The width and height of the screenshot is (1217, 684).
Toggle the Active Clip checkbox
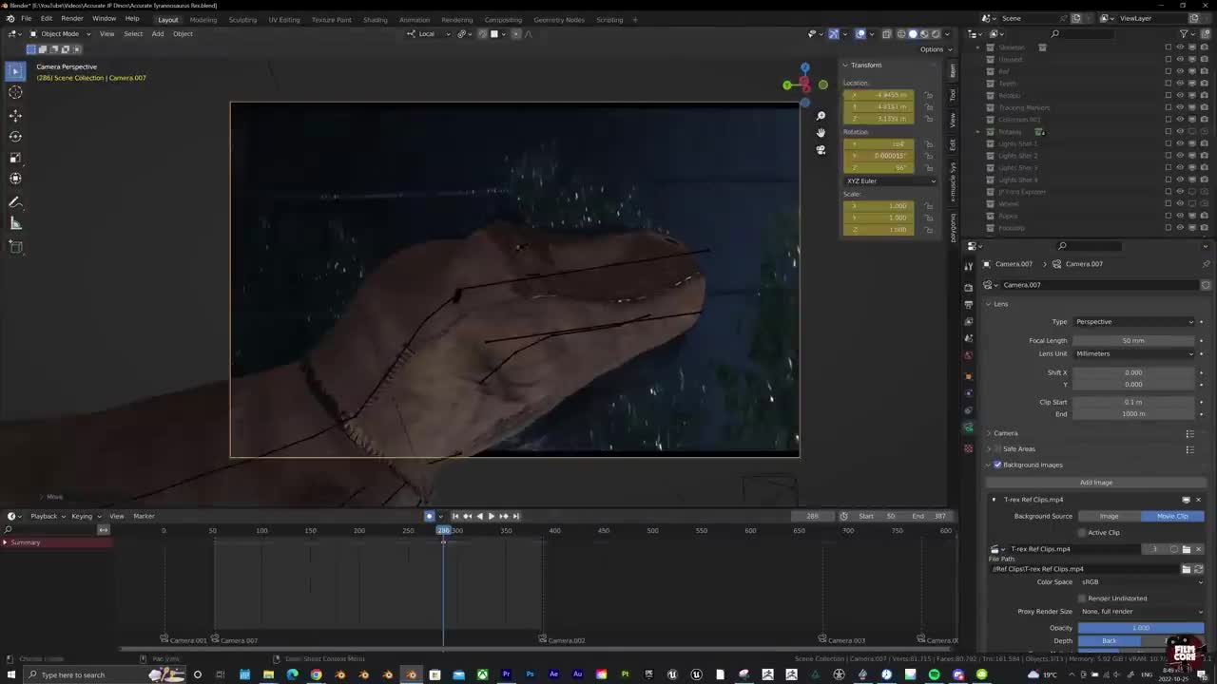tap(1081, 533)
